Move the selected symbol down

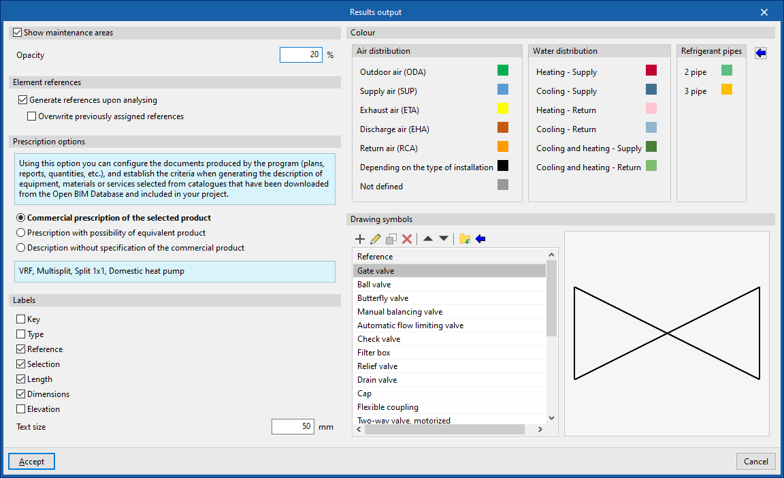(444, 239)
